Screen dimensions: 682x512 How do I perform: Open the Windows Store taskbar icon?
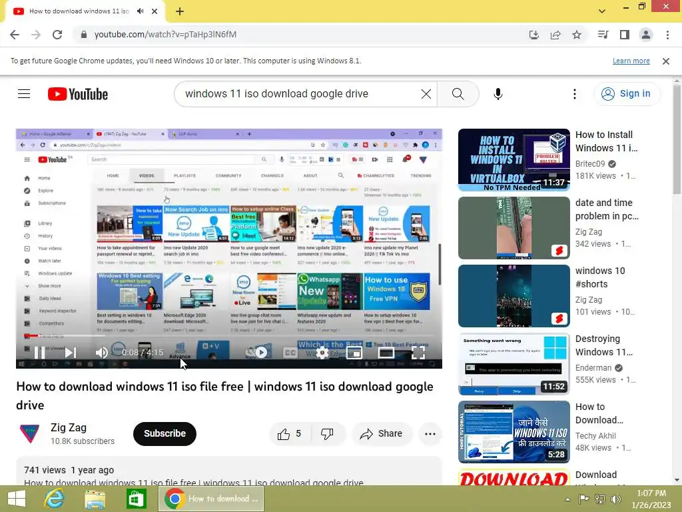click(136, 499)
